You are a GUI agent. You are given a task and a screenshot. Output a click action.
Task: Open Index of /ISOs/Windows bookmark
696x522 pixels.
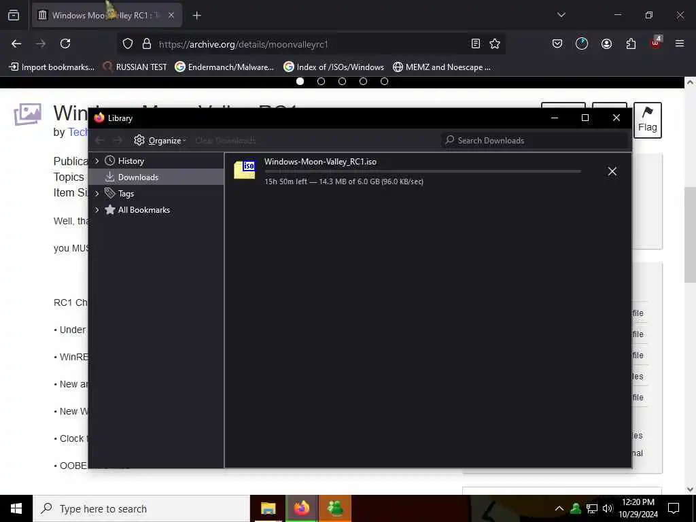[334, 67]
